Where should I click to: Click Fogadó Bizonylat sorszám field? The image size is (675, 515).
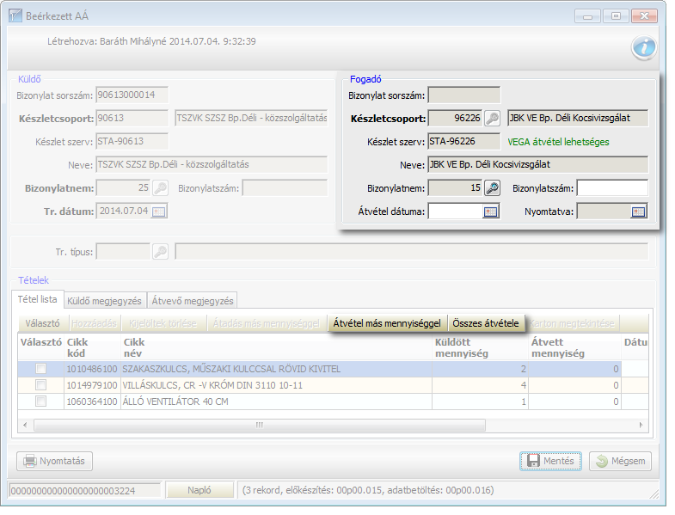(x=464, y=95)
